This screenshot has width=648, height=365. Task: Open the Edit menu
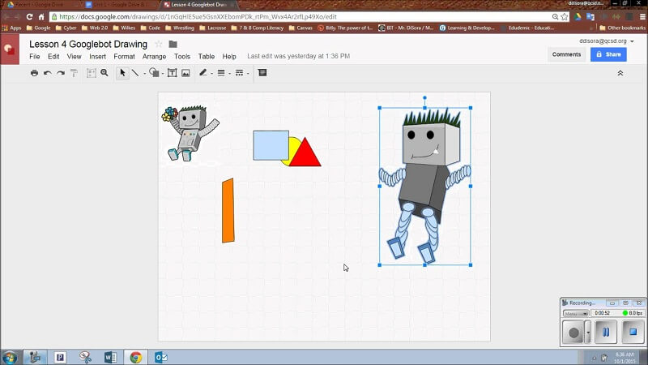pyautogui.click(x=53, y=56)
